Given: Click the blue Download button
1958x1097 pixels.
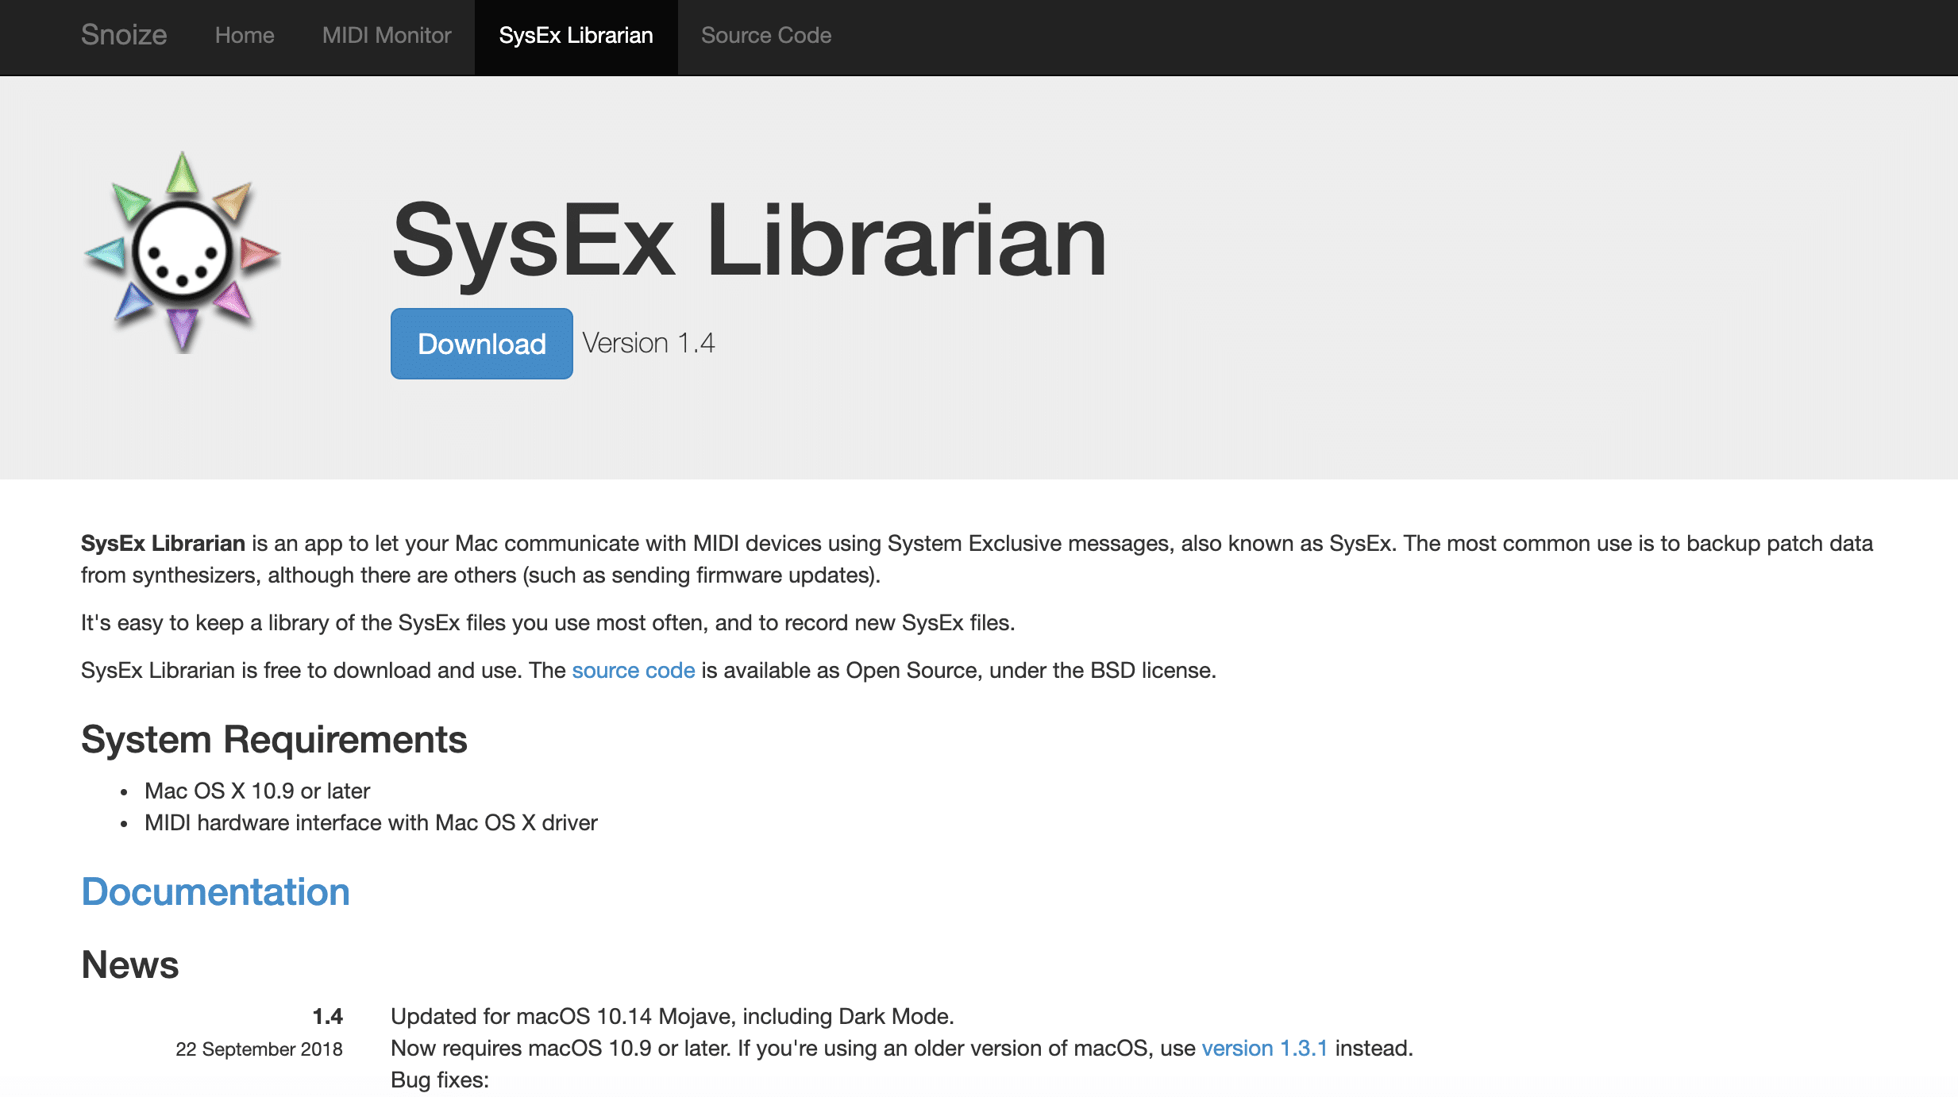Looking at the screenshot, I should [x=482, y=344].
